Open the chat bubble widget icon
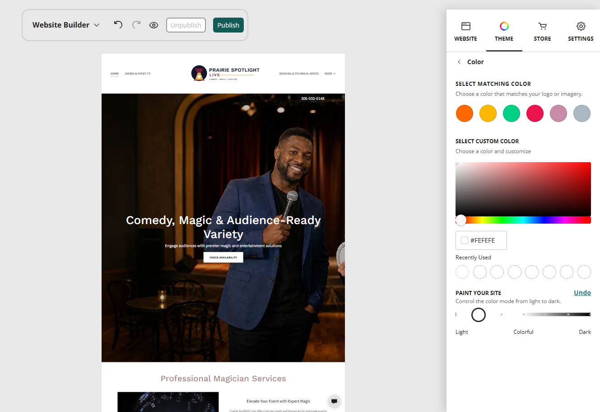This screenshot has width=600, height=412. coord(334,401)
